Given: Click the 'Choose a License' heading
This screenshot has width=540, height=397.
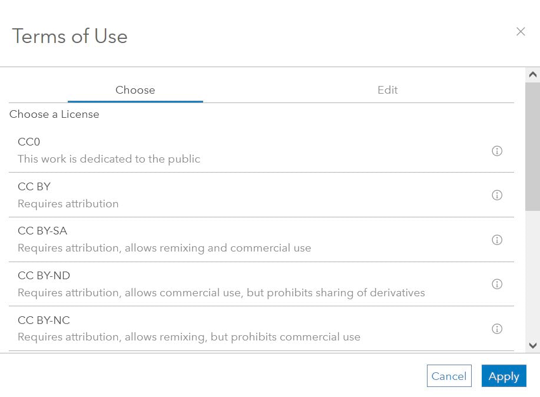Looking at the screenshot, I should (54, 114).
